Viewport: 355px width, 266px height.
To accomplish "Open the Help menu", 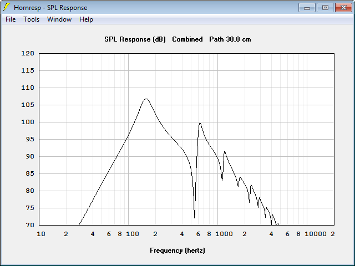I will 86,19.
